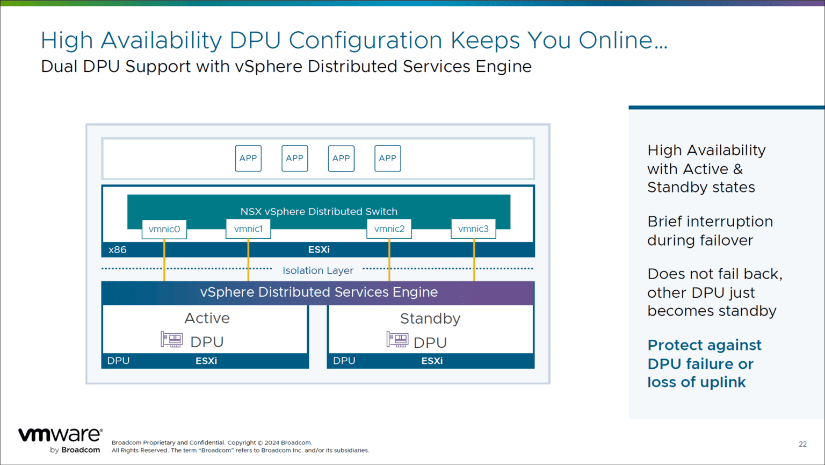Click the vSphere Distributed Services Engine gradient bar
Screen dimensions: 825x465
(318, 292)
